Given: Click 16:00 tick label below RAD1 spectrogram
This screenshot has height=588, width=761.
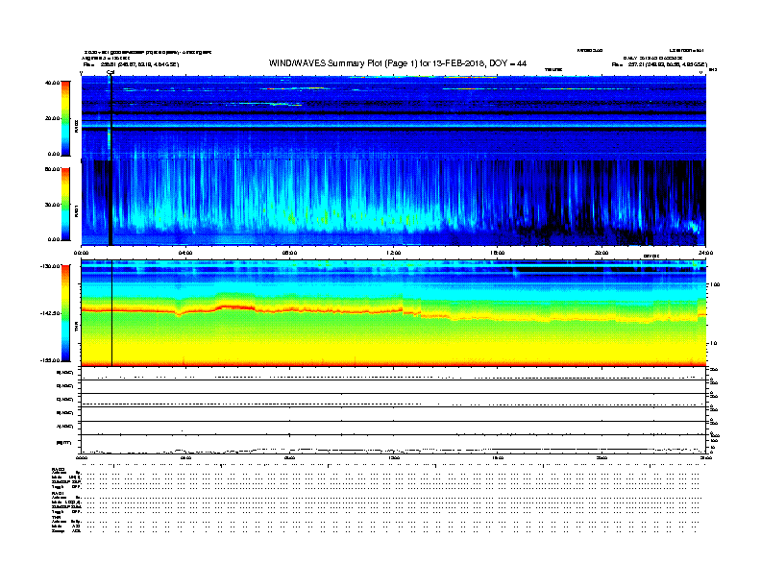Looking at the screenshot, I should click(498, 253).
